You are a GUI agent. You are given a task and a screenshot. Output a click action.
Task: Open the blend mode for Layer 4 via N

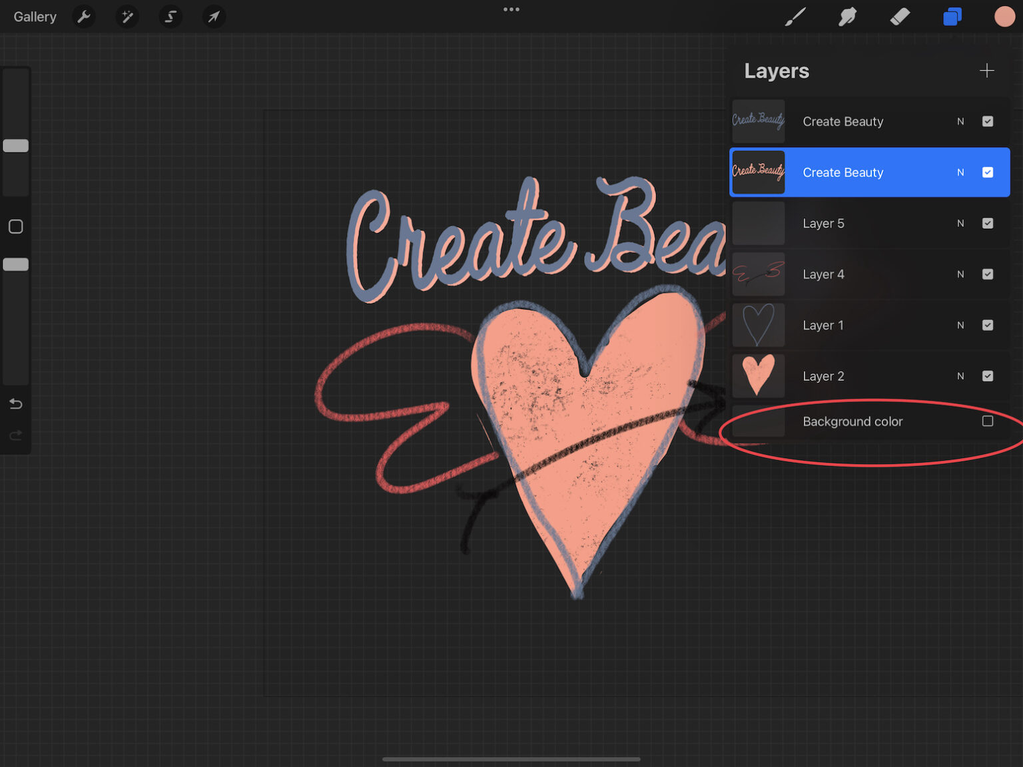960,274
